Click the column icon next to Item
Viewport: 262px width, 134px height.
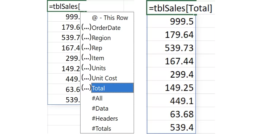86,58
